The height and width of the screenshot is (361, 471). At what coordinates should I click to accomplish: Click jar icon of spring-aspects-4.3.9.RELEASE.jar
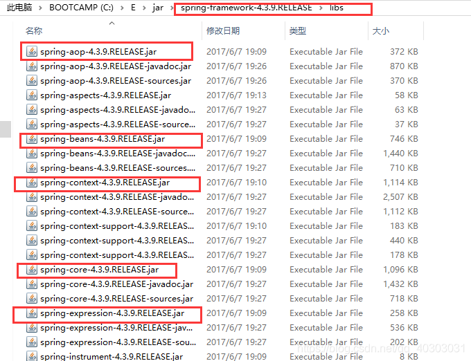[32, 95]
